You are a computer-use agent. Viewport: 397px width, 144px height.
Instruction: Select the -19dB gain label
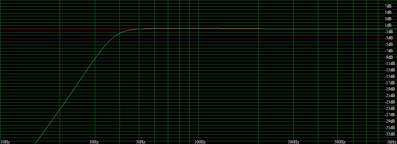(x=389, y=89)
